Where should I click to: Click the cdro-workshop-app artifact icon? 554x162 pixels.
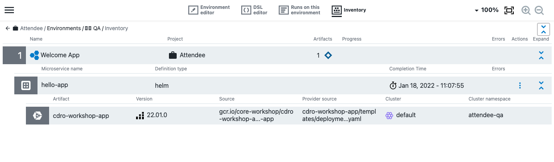pyautogui.click(x=38, y=116)
